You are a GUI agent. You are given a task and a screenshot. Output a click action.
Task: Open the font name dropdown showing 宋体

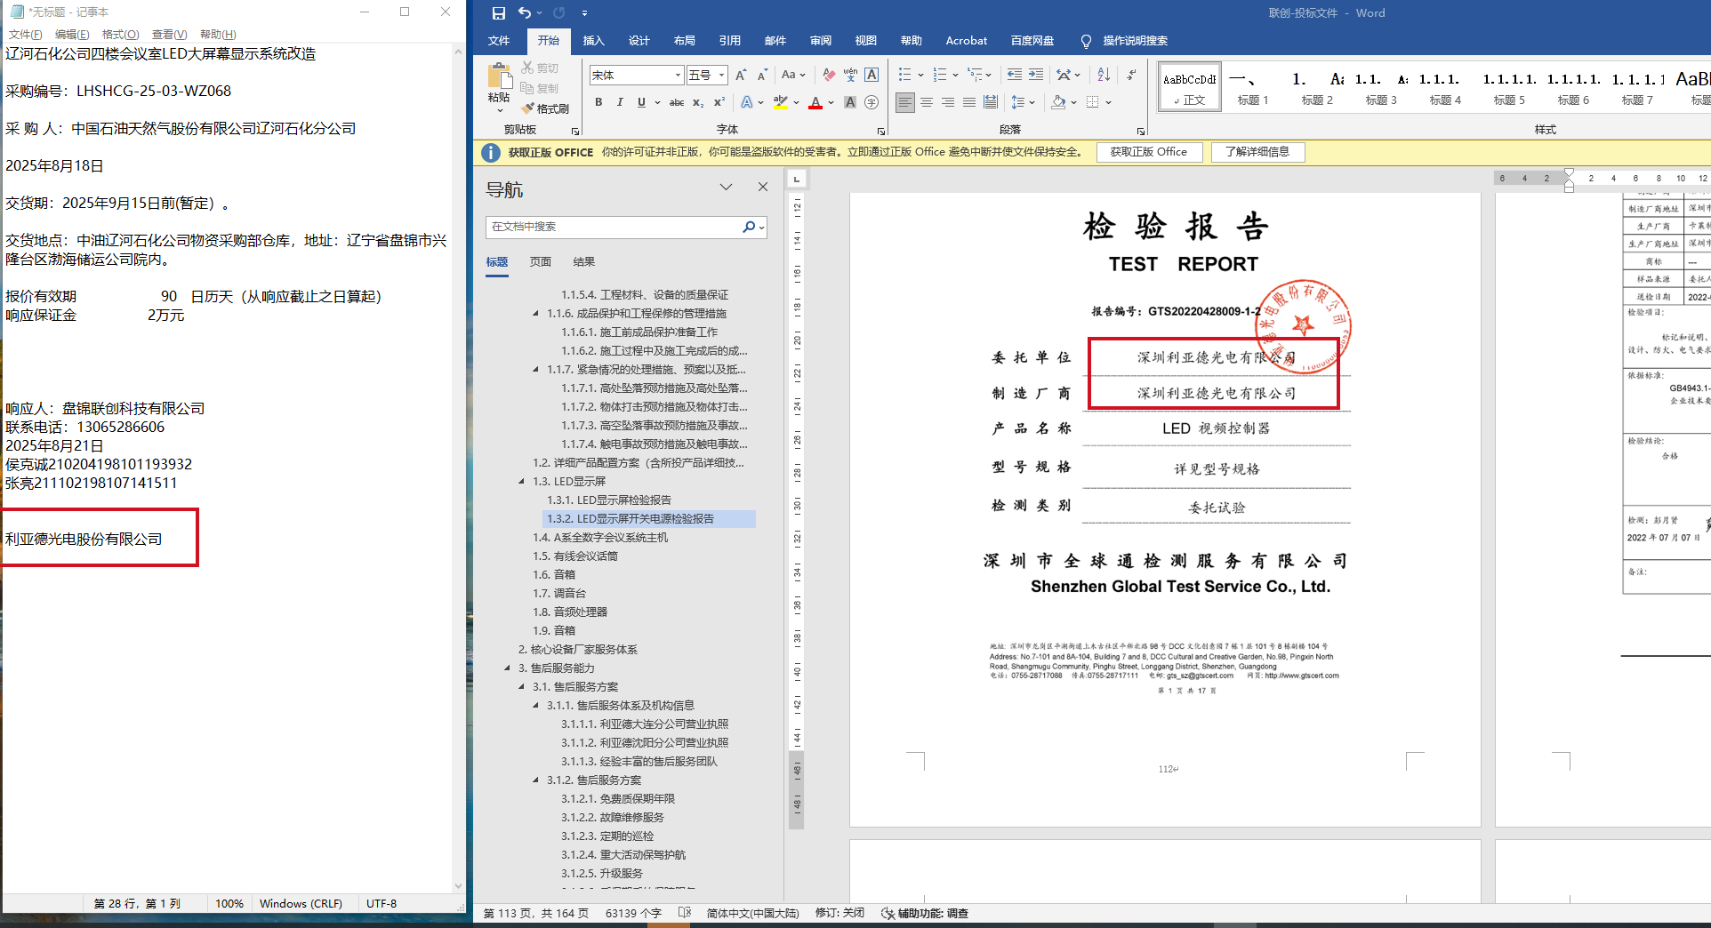pyautogui.click(x=678, y=76)
